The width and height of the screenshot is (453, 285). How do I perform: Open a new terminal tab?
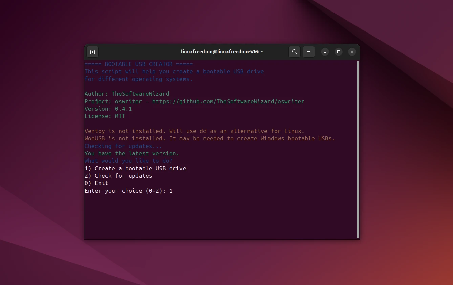[x=92, y=52]
